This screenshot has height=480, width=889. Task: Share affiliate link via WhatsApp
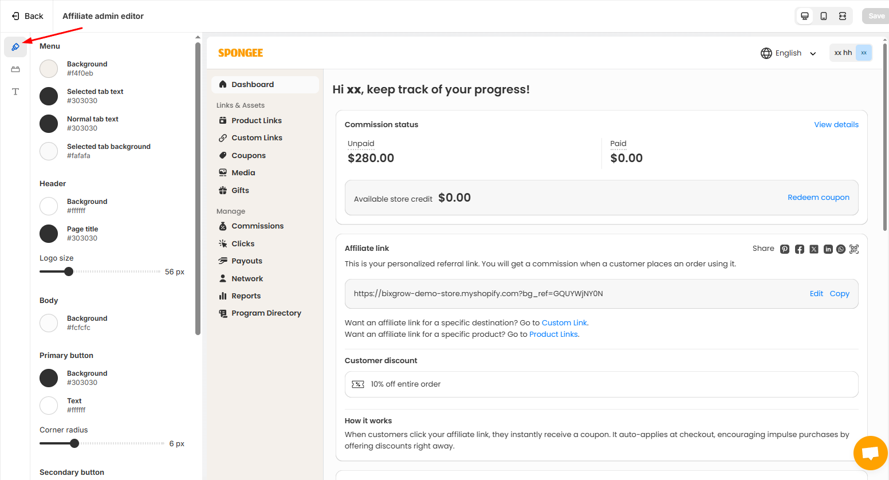point(841,249)
